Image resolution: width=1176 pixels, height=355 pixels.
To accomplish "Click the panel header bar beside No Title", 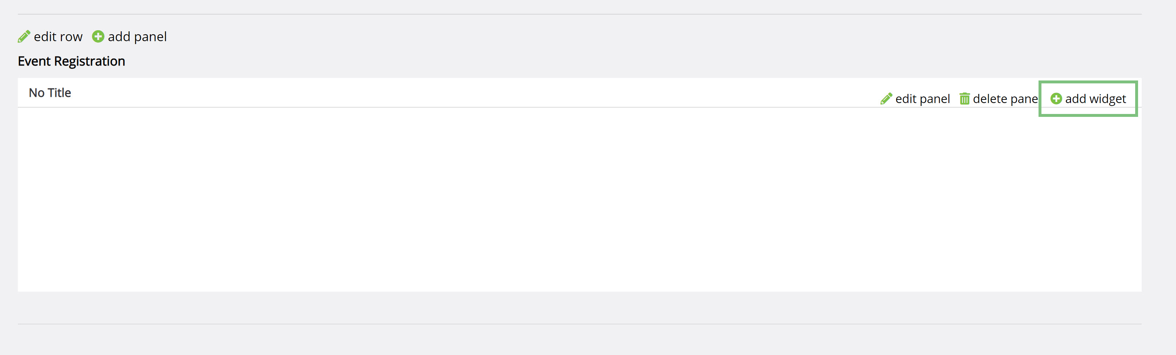I will click(x=457, y=93).
